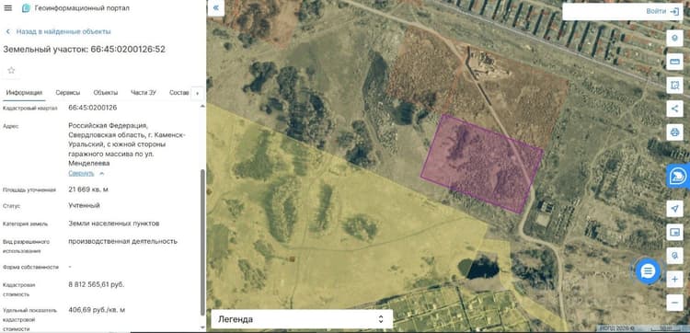Expand the Легенда dropdown
Viewport: 690px width, 333px height.
[302, 319]
